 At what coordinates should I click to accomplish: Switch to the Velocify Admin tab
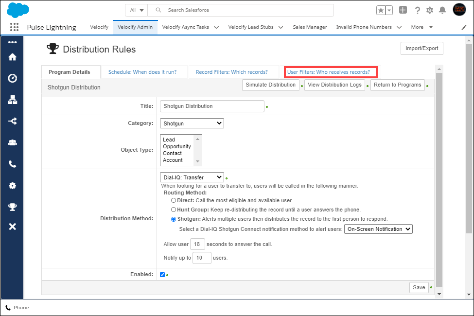[135, 27]
